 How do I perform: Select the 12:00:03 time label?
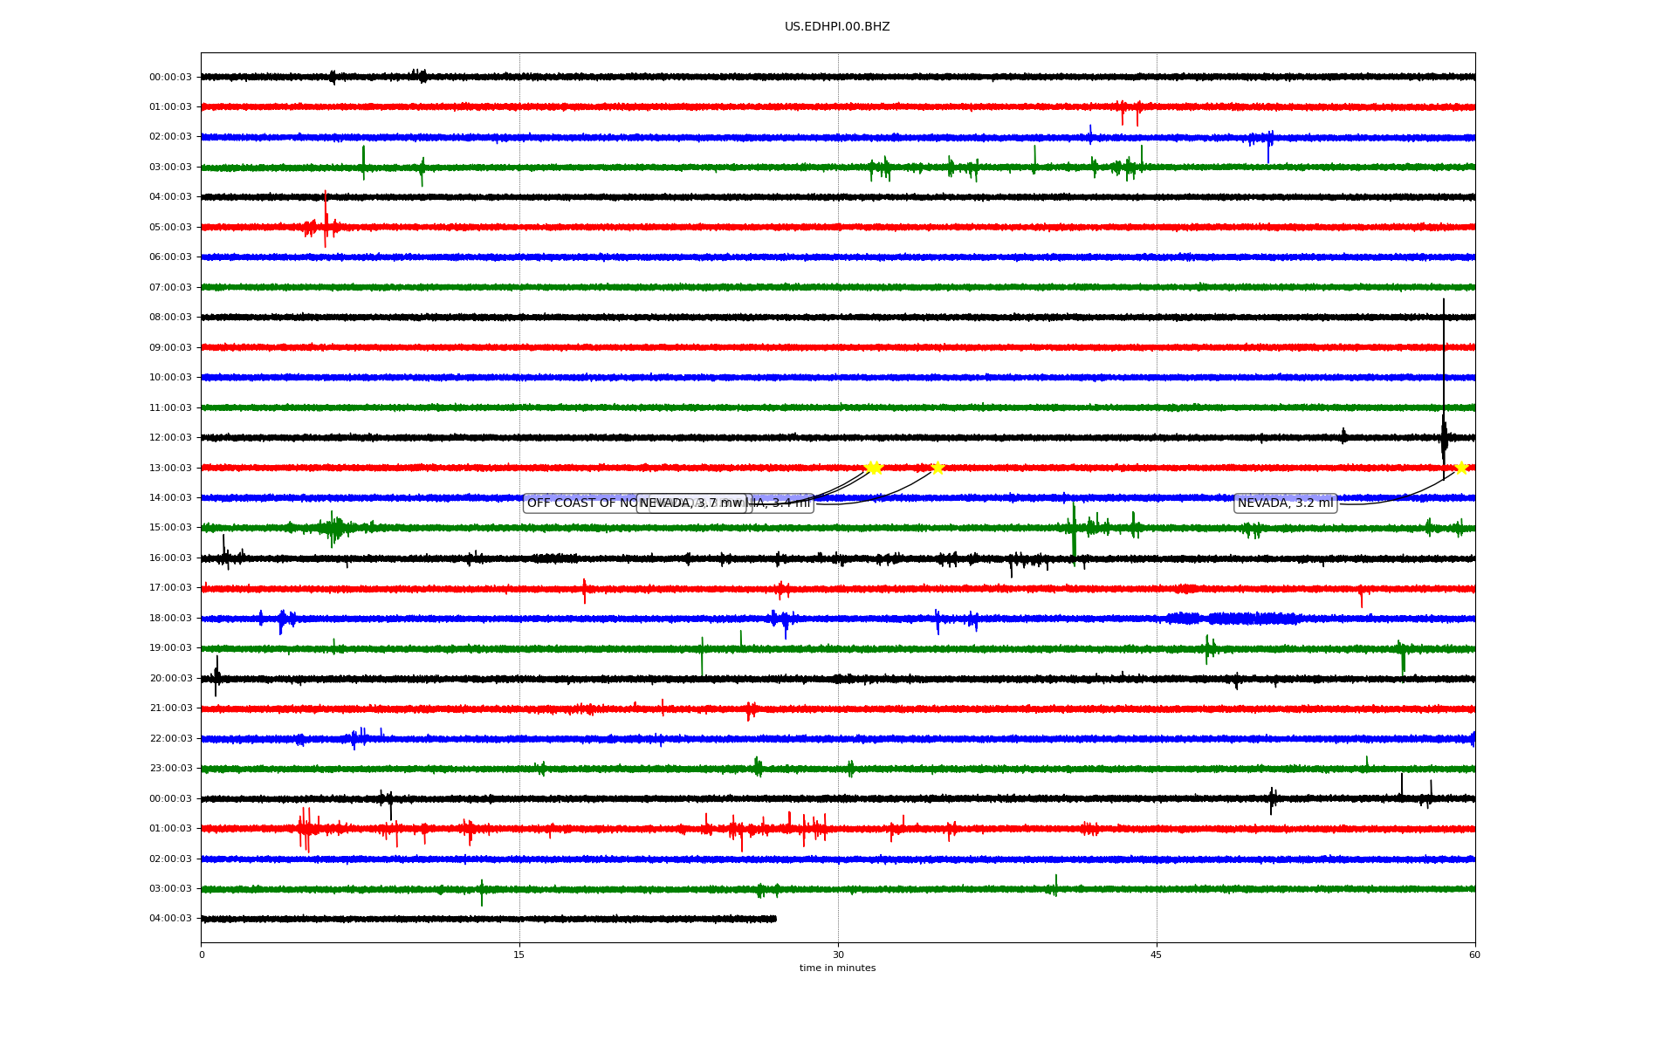[170, 438]
